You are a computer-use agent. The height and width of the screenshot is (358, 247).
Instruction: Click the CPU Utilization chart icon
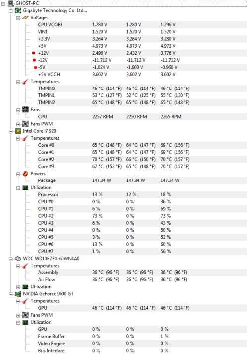[25, 187]
